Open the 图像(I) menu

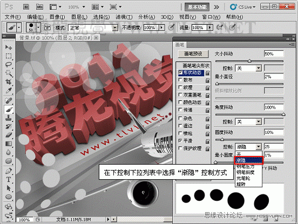coord(57,17)
